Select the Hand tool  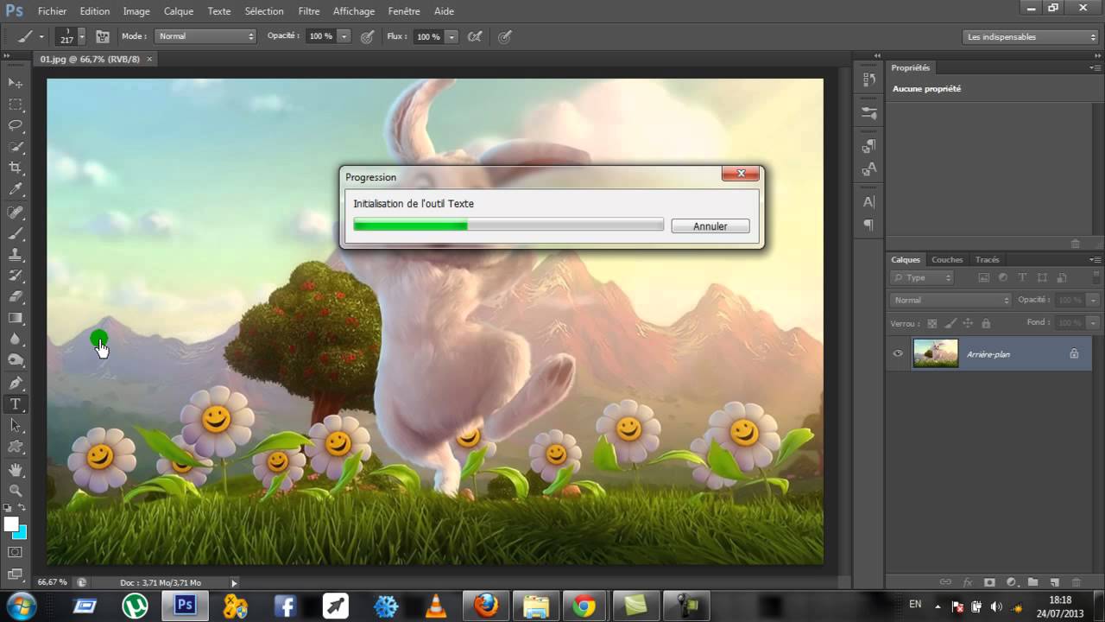16,469
